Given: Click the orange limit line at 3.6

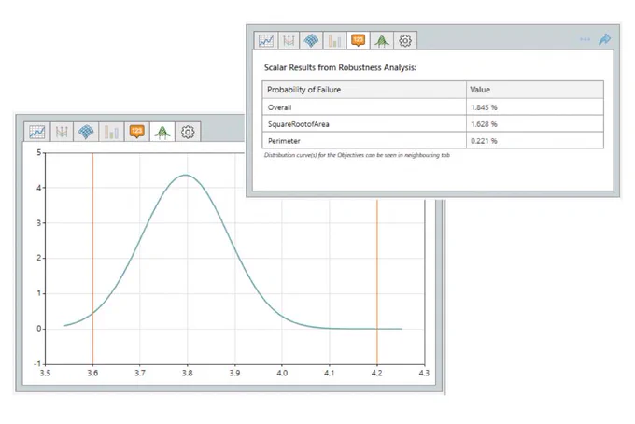Looking at the screenshot, I should tap(92, 260).
